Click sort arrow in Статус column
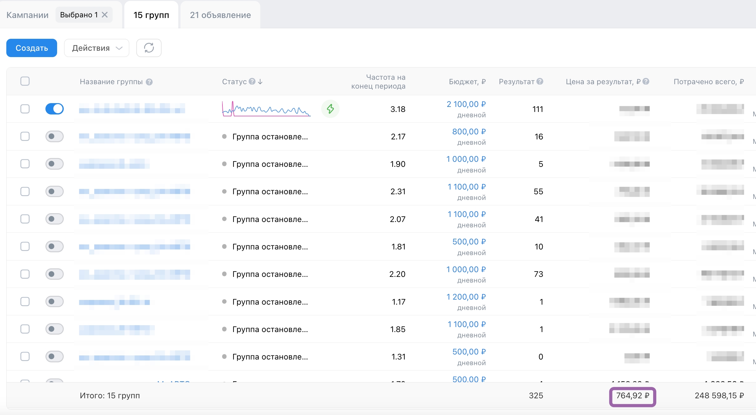 coord(260,82)
